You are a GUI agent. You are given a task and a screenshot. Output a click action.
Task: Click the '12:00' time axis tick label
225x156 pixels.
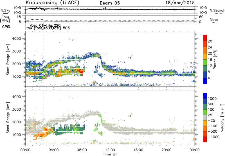pos(110,150)
